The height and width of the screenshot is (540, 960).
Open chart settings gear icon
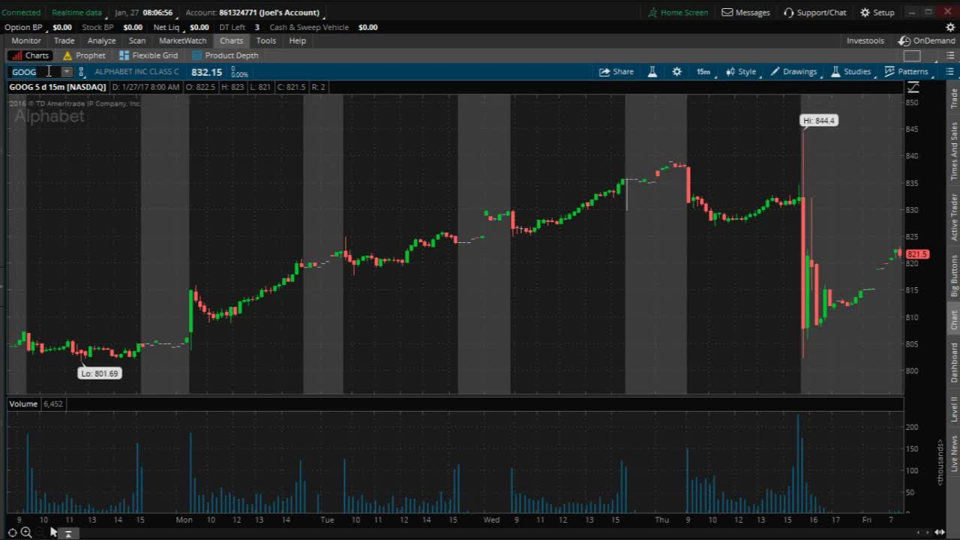(676, 72)
